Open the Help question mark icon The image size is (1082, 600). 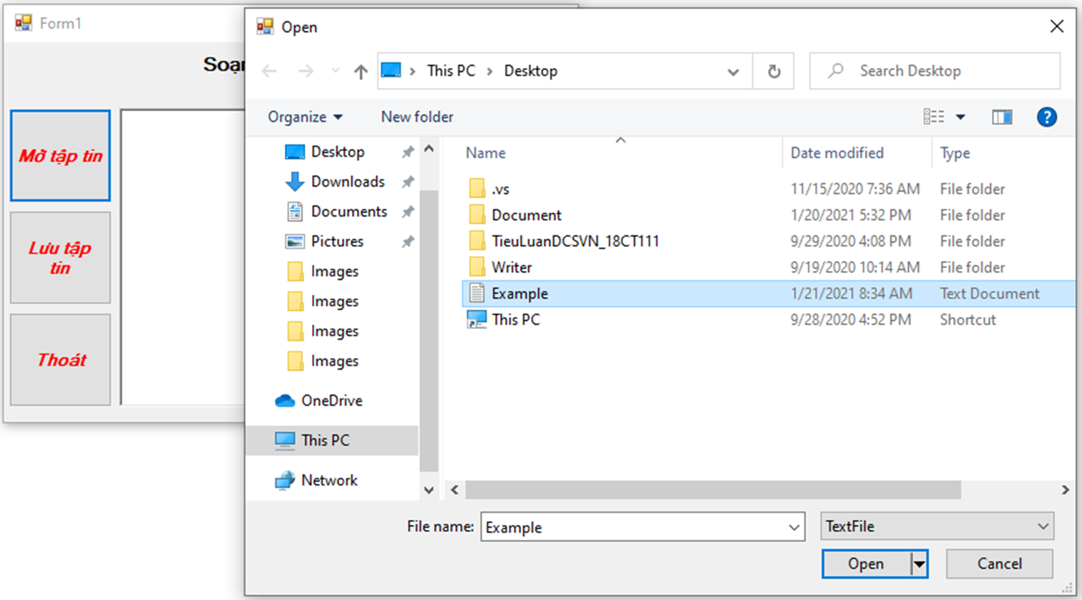point(1046,117)
